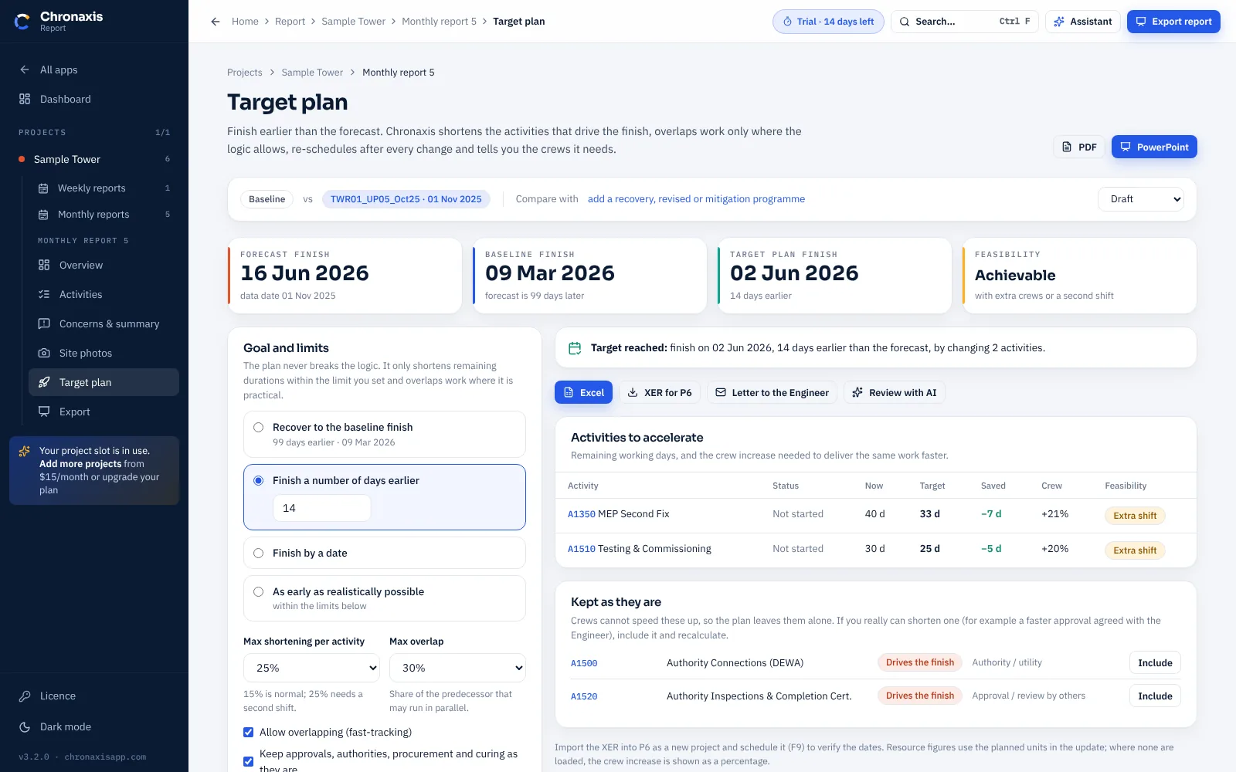The width and height of the screenshot is (1236, 772).
Task: Click the Export sidebar icon
Action: click(x=44, y=411)
